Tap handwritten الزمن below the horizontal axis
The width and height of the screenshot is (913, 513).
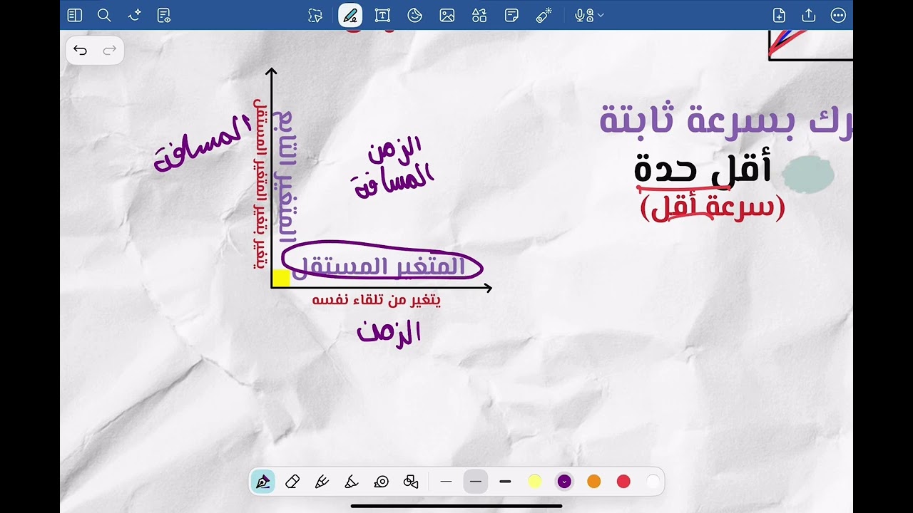(389, 333)
